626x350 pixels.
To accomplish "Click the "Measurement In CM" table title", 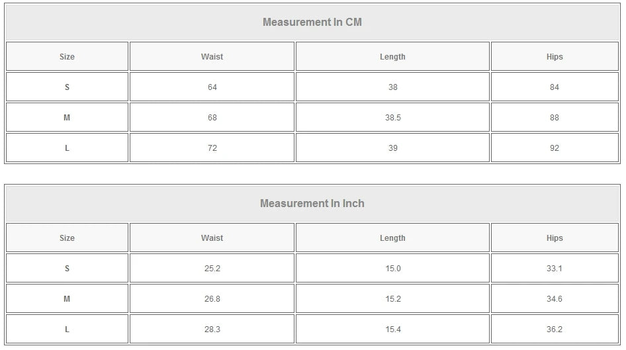I will click(x=312, y=22).
